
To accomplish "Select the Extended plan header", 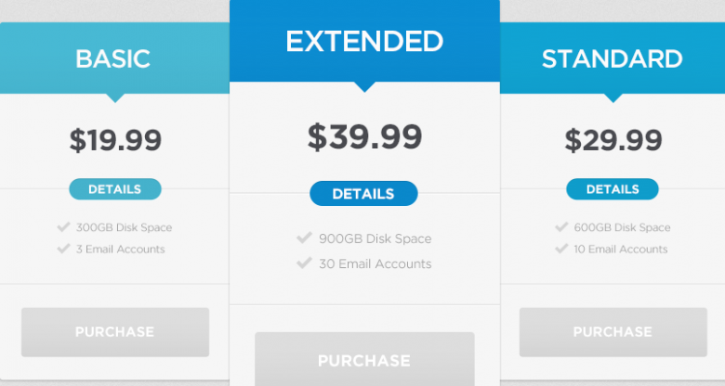I will pyautogui.click(x=363, y=42).
